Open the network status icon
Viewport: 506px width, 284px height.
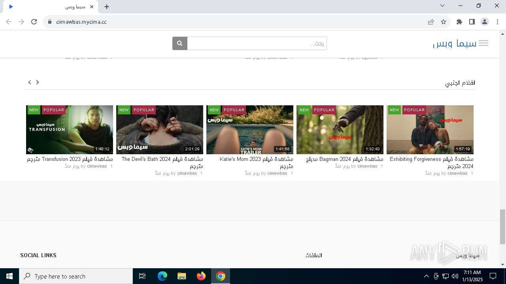[446, 276]
